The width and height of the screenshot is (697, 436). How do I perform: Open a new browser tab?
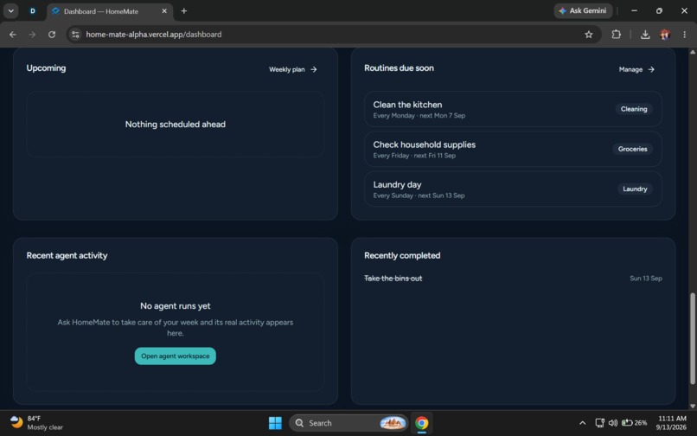[x=184, y=11]
